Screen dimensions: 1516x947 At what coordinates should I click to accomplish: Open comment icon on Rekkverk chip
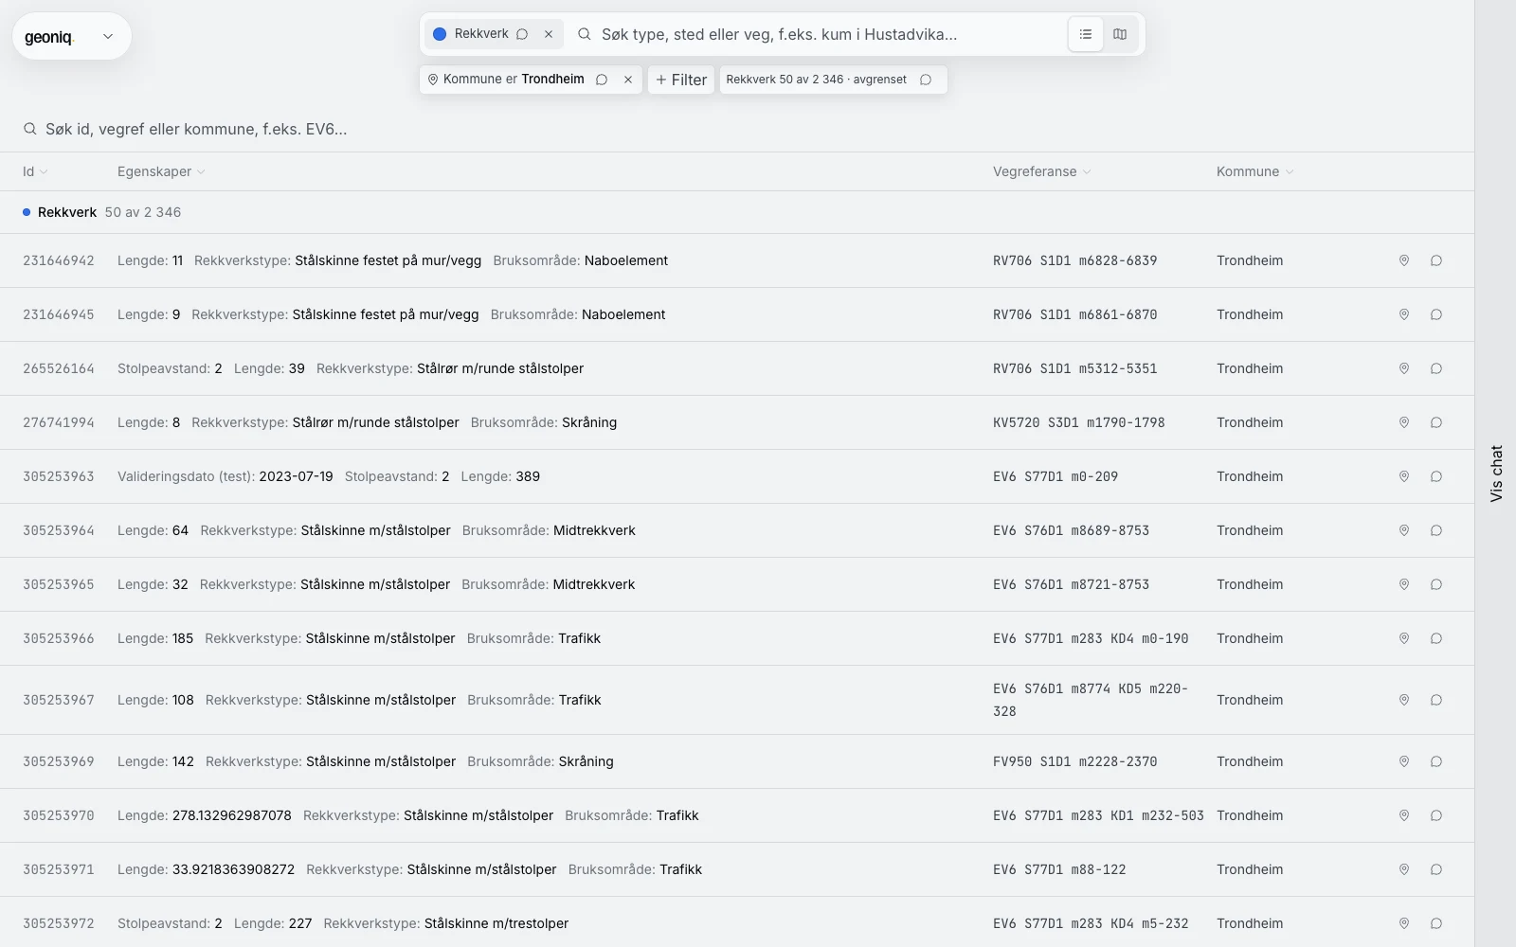522,34
